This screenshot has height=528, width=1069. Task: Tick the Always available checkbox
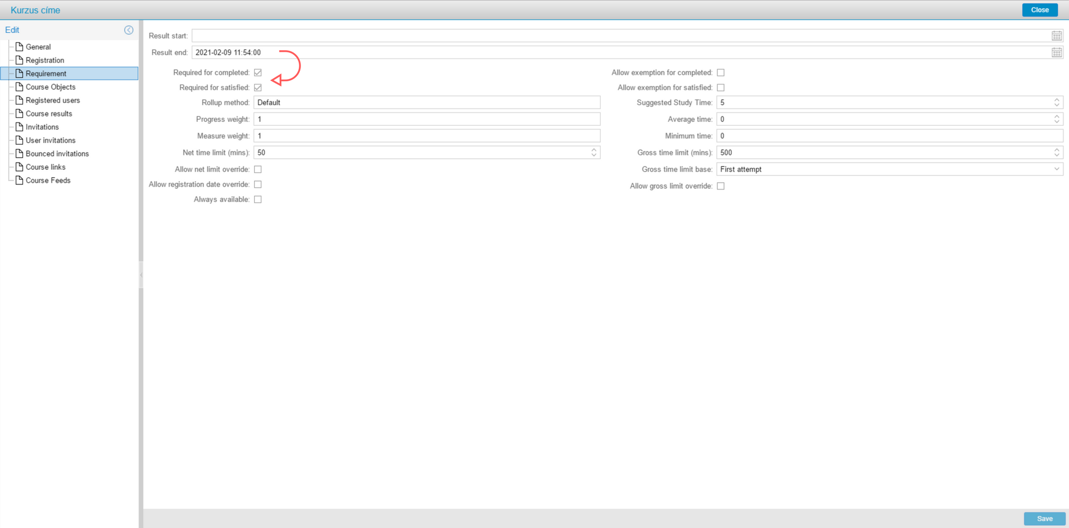(258, 199)
